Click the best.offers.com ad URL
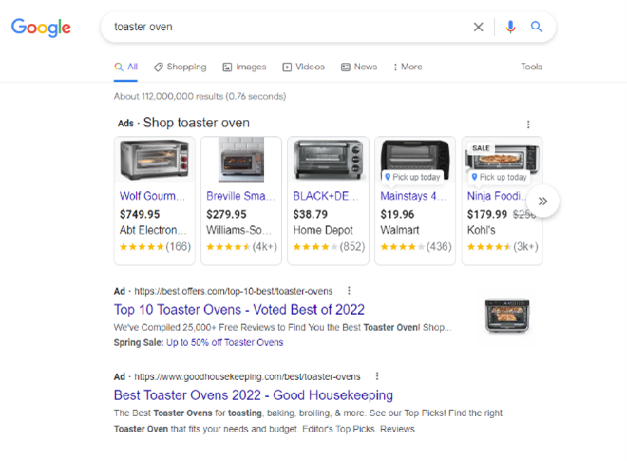 [234, 291]
